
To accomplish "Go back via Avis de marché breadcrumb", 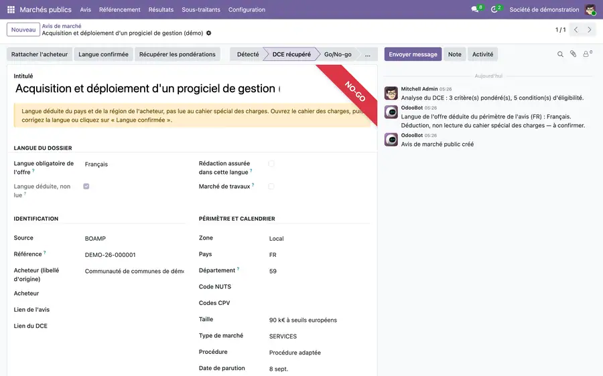I will click(62, 26).
